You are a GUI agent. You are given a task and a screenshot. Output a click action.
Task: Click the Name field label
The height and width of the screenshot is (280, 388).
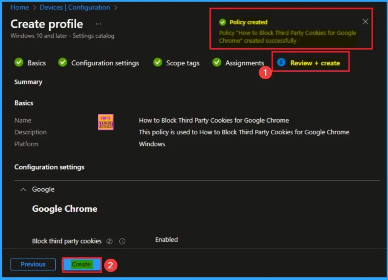(x=23, y=120)
